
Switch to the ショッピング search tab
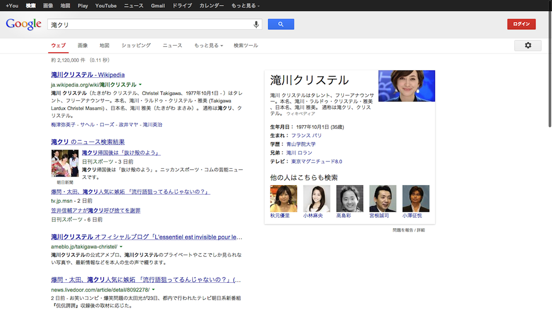[x=136, y=45]
